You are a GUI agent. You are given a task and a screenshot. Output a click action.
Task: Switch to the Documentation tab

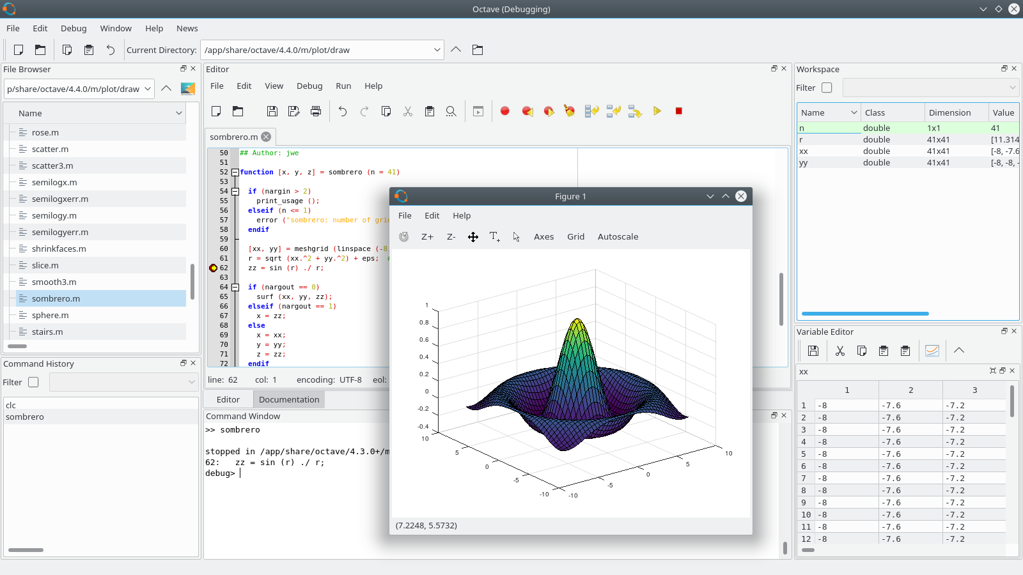click(288, 399)
